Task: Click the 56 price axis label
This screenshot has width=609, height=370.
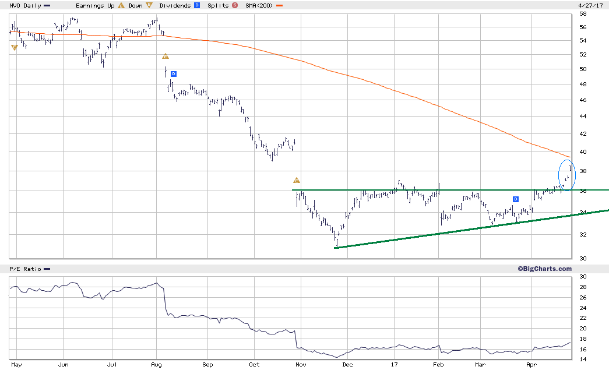Action: (x=583, y=27)
